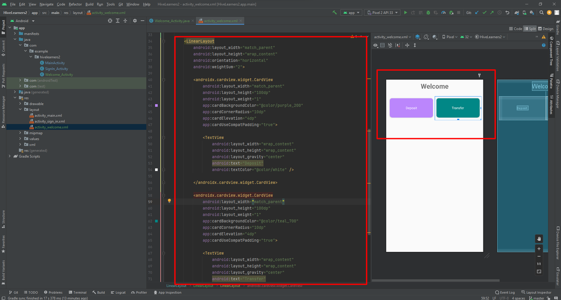Zoom out the design preview
Viewport: 561px width, 300px height.
pyautogui.click(x=539, y=256)
